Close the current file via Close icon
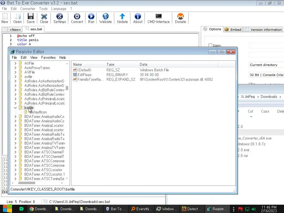Viewport: 284px width, 213px height. [44, 18]
